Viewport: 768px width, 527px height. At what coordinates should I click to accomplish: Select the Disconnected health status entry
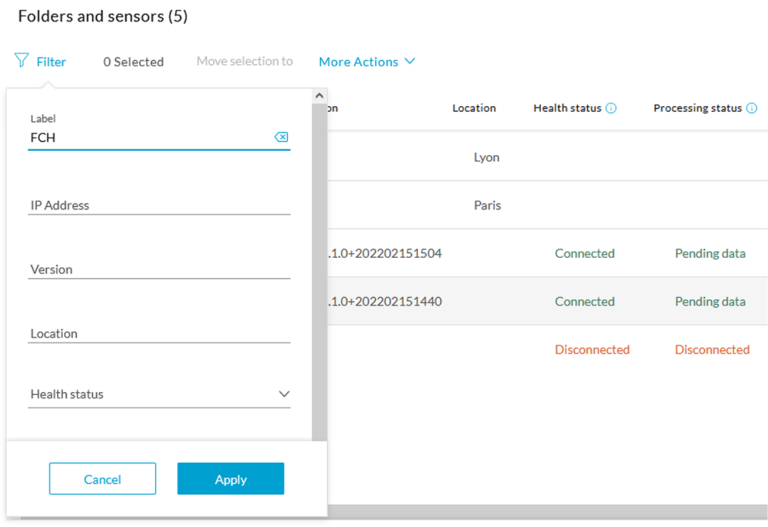[592, 349]
